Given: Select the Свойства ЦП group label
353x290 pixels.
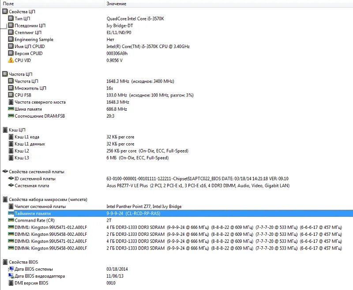Looking at the screenshot, I should [x=22, y=11].
